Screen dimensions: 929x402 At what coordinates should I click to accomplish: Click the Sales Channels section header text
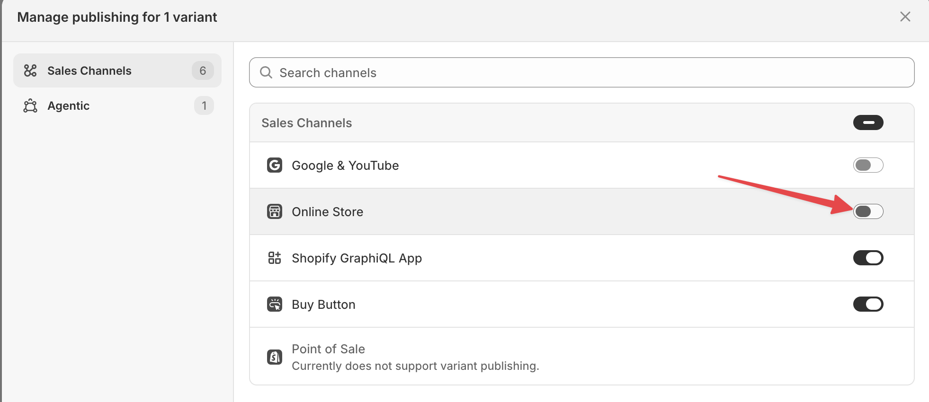click(x=306, y=123)
